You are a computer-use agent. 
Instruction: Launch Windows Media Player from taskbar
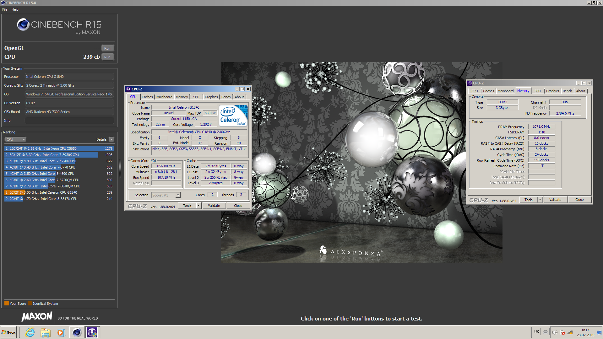(61, 332)
